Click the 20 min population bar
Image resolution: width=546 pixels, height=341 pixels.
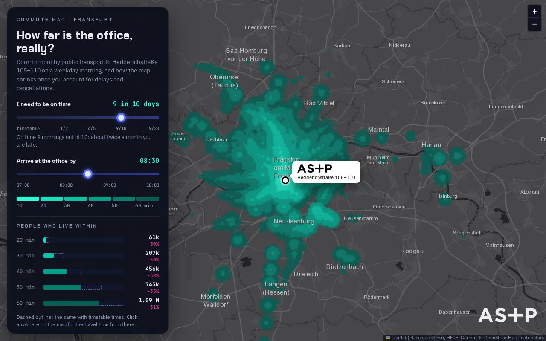84,240
